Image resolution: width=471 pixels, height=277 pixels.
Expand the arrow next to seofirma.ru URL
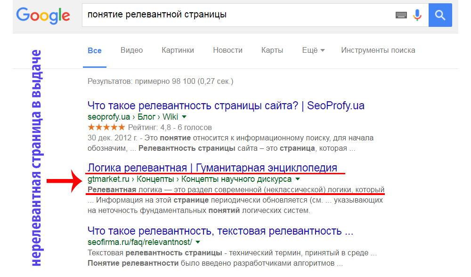click(198, 242)
